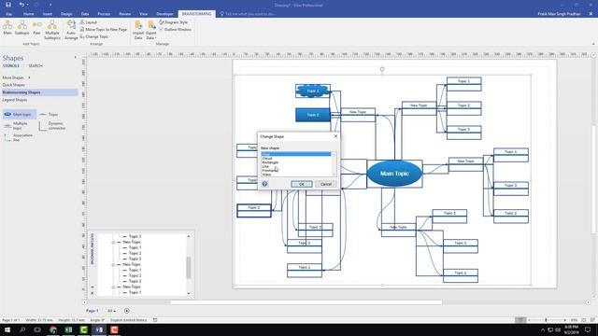Switch to the View ribbon tab
This screenshot has width=598, height=336.
coord(143,14)
